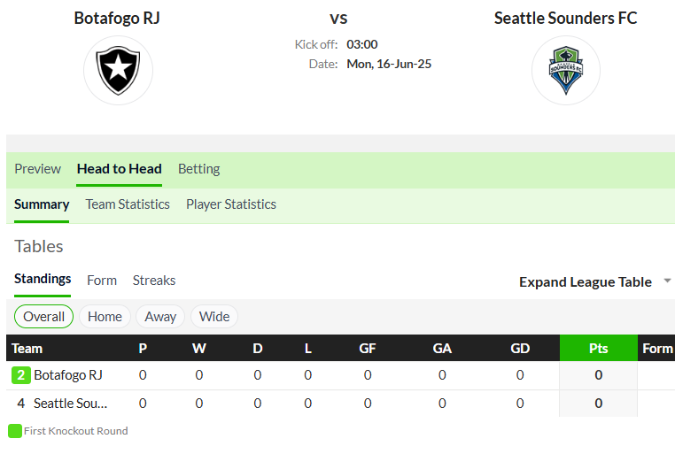Click the arrow beside Expand League Table

(x=667, y=281)
